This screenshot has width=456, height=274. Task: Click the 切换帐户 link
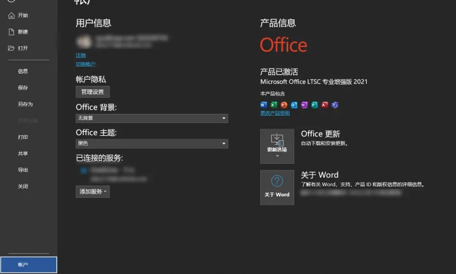pyautogui.click(x=86, y=64)
